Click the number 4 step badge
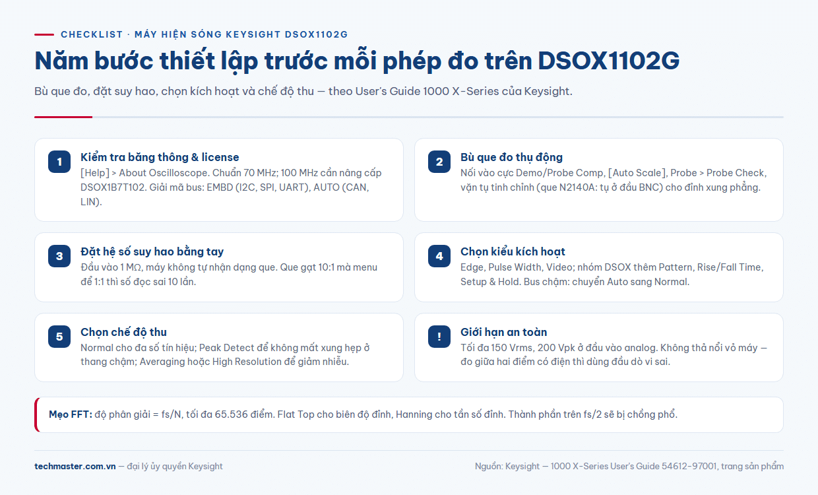Image resolution: width=818 pixels, height=495 pixels. [x=439, y=256]
